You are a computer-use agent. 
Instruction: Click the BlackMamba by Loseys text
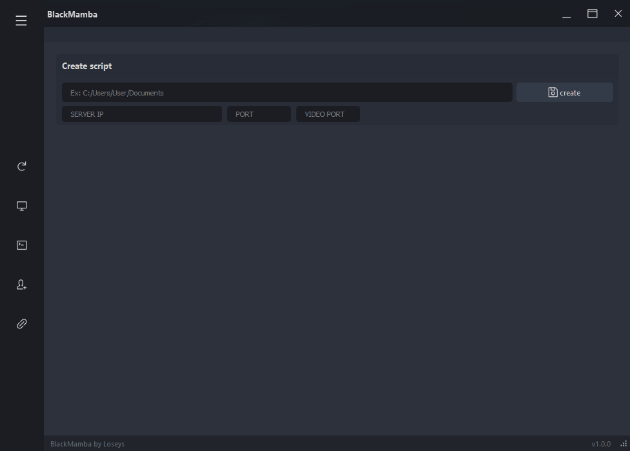(x=87, y=444)
